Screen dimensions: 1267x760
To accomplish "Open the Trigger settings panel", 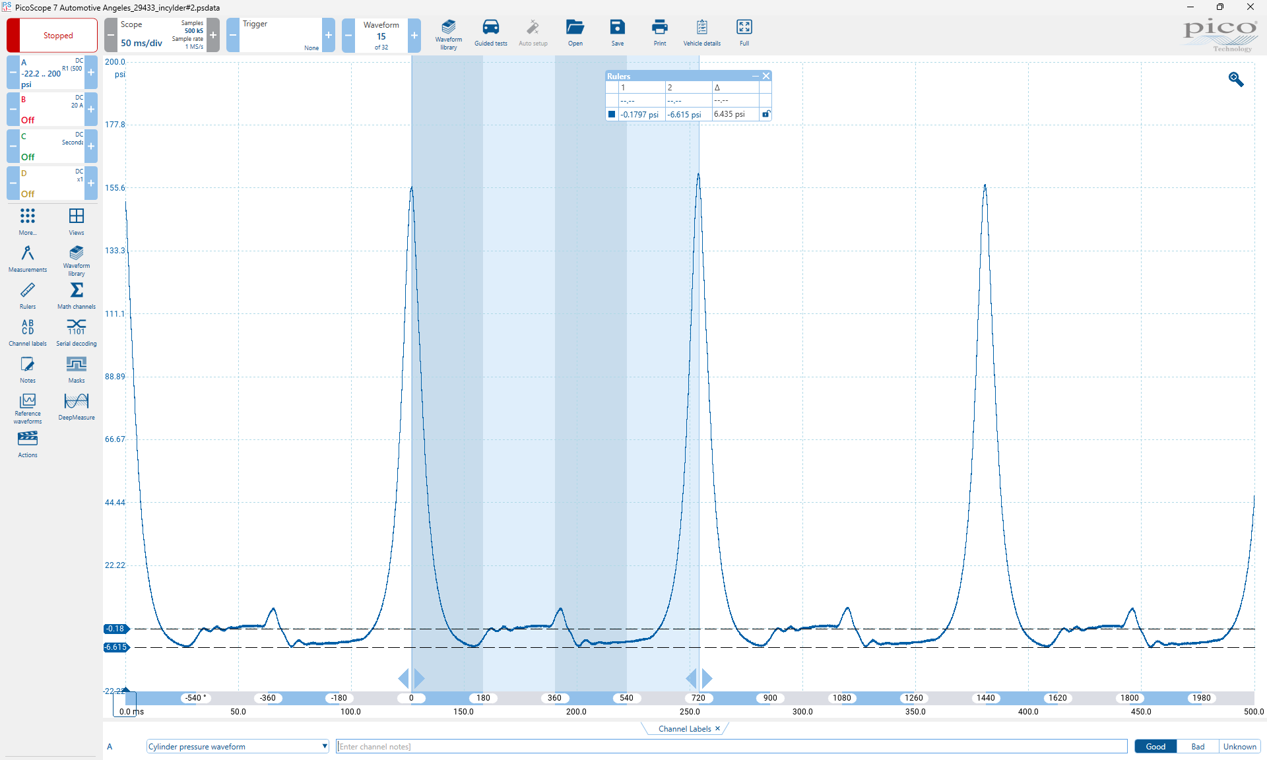I will tap(280, 35).
